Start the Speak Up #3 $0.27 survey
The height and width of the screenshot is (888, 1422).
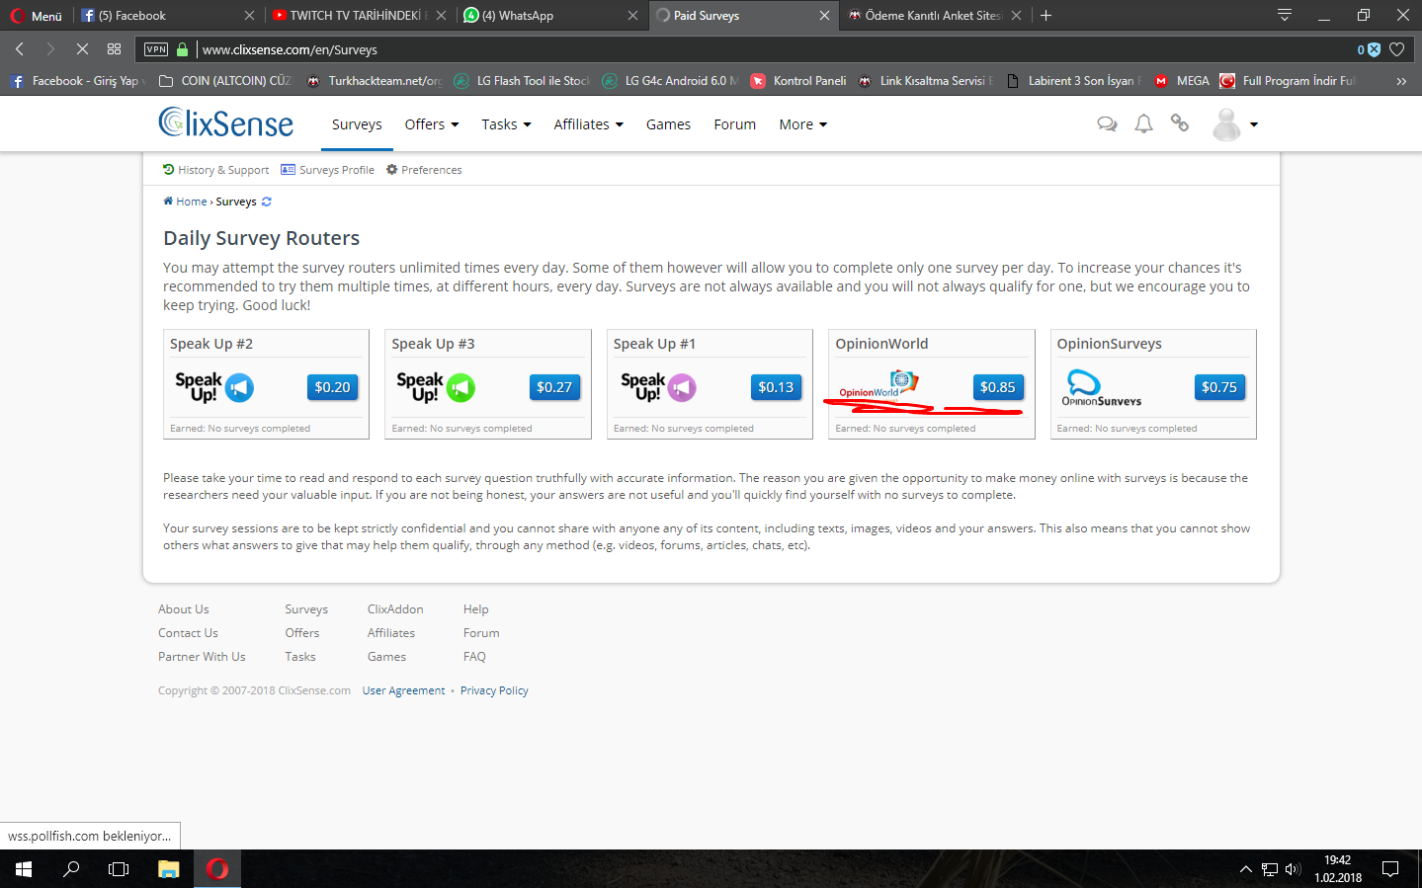(x=554, y=387)
